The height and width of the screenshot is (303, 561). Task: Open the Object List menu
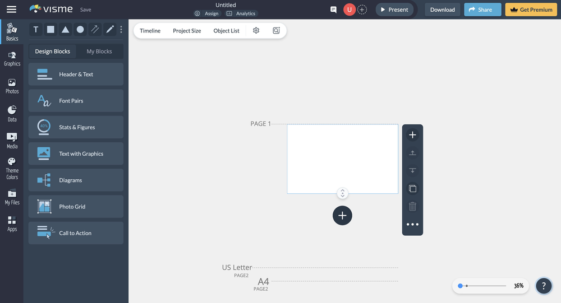click(226, 31)
